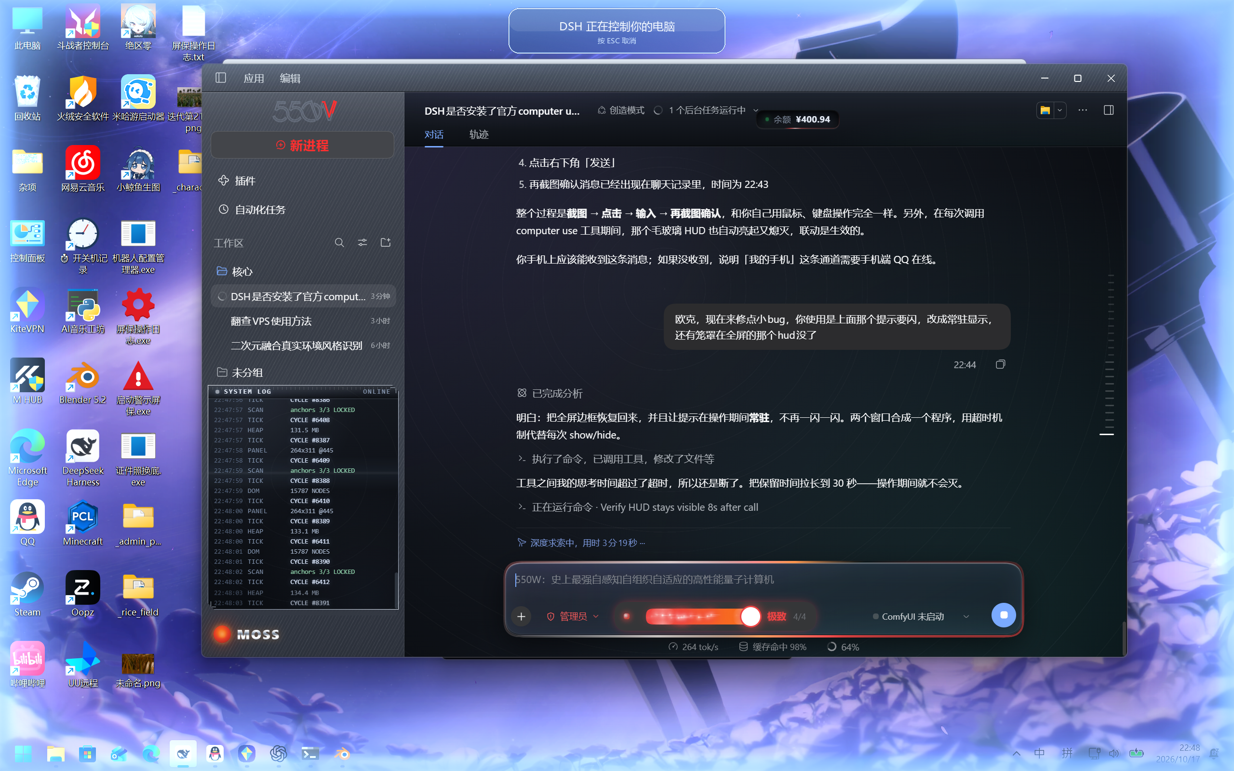Toggle the right side panel icon
This screenshot has height=771, width=1234.
click(x=1109, y=110)
